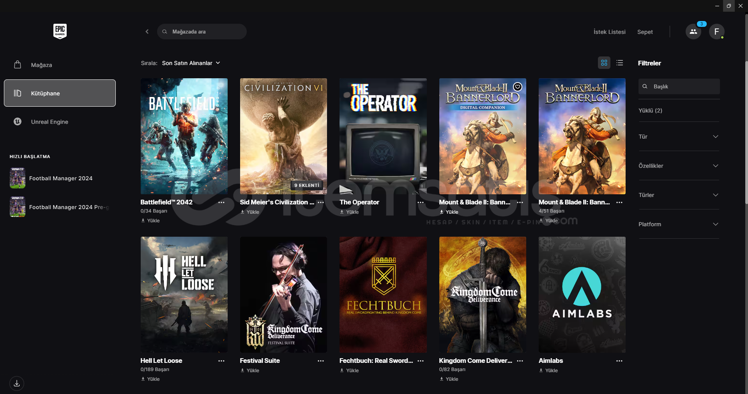Click Yükle under Fechtbuch
Viewport: 748px width, 394px height.
[x=350, y=371]
